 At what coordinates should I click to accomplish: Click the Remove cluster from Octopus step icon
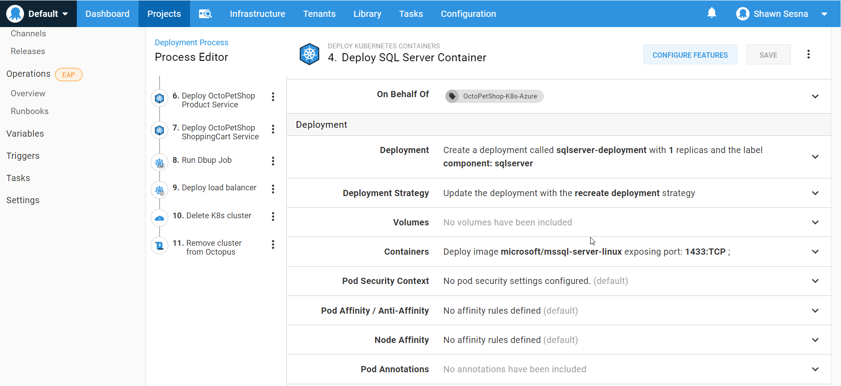[x=159, y=245]
